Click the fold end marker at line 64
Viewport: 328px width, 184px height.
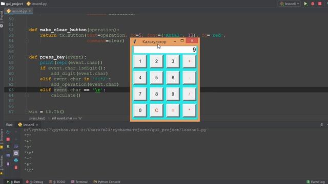click(27, 96)
